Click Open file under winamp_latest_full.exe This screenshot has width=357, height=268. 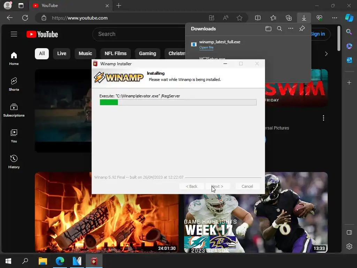point(206,47)
